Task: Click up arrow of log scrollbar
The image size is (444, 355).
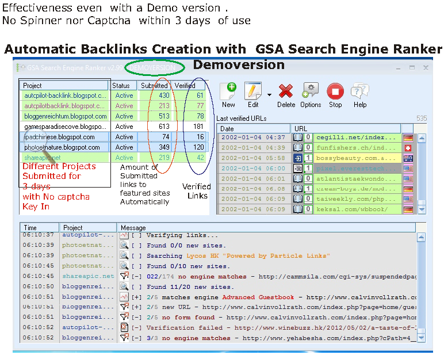Action: click(421, 237)
